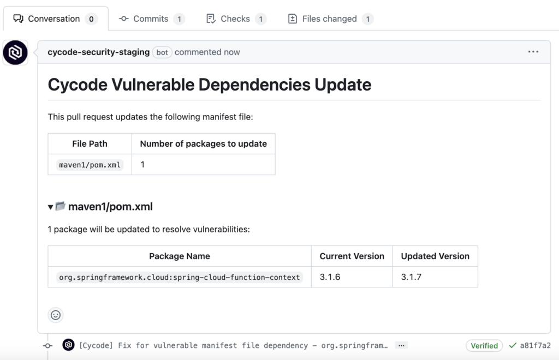Click the Conversation count badge 0
The width and height of the screenshot is (559, 360).
coord(91,19)
